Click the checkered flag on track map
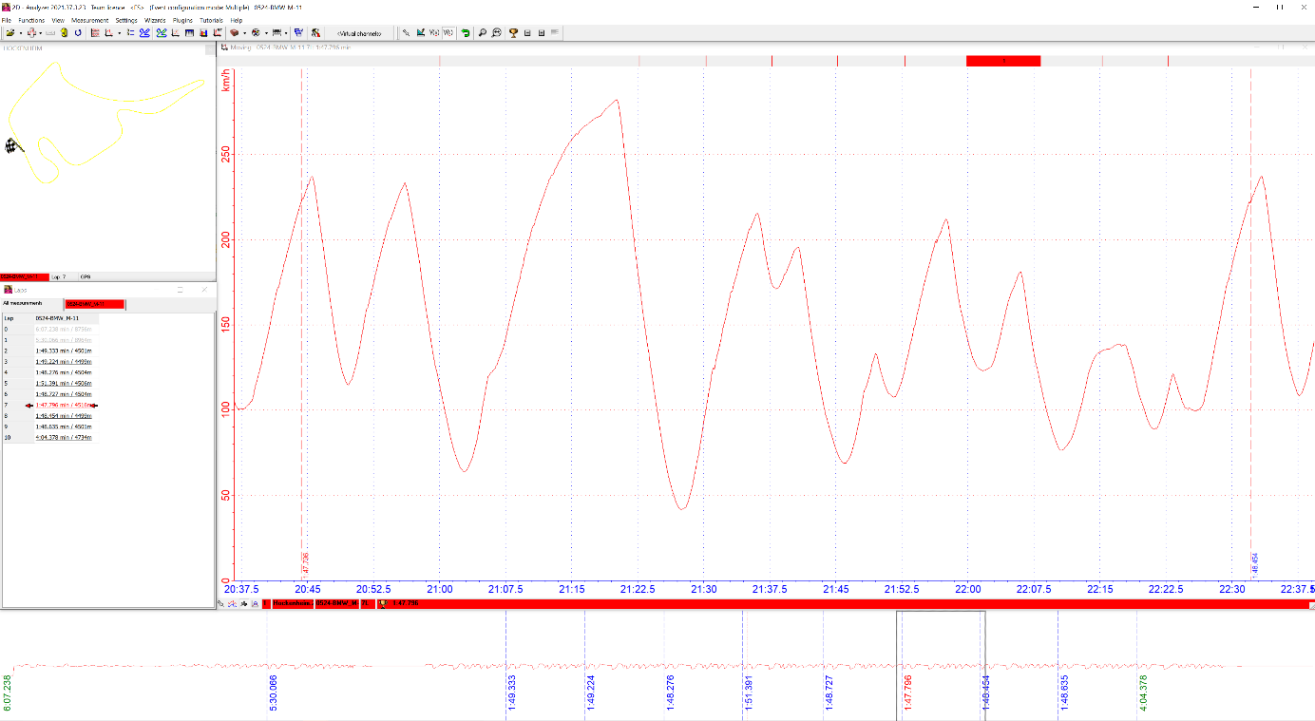The image size is (1315, 721). [13, 145]
